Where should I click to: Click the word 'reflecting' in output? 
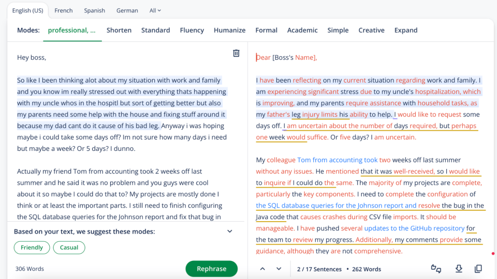[306, 80]
